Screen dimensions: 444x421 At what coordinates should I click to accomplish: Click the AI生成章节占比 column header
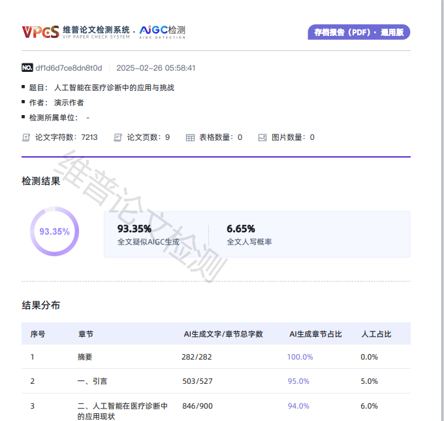point(315,334)
